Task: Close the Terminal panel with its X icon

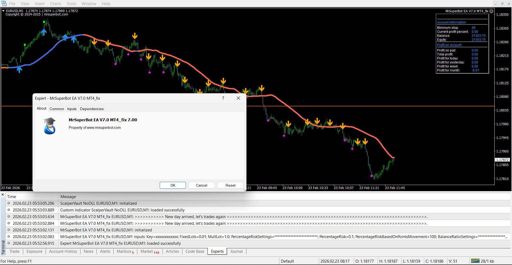Action: click(3, 195)
